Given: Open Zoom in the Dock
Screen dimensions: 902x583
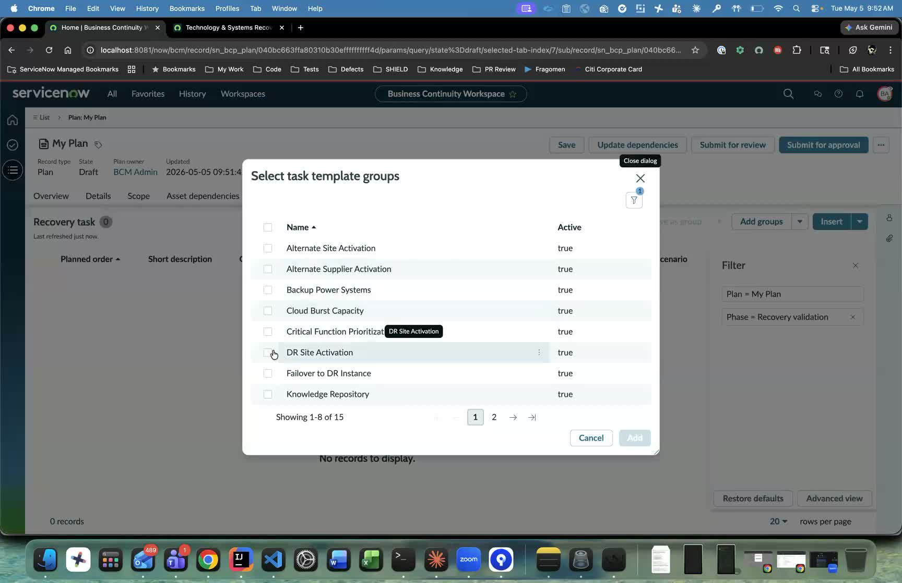Looking at the screenshot, I should [468, 560].
